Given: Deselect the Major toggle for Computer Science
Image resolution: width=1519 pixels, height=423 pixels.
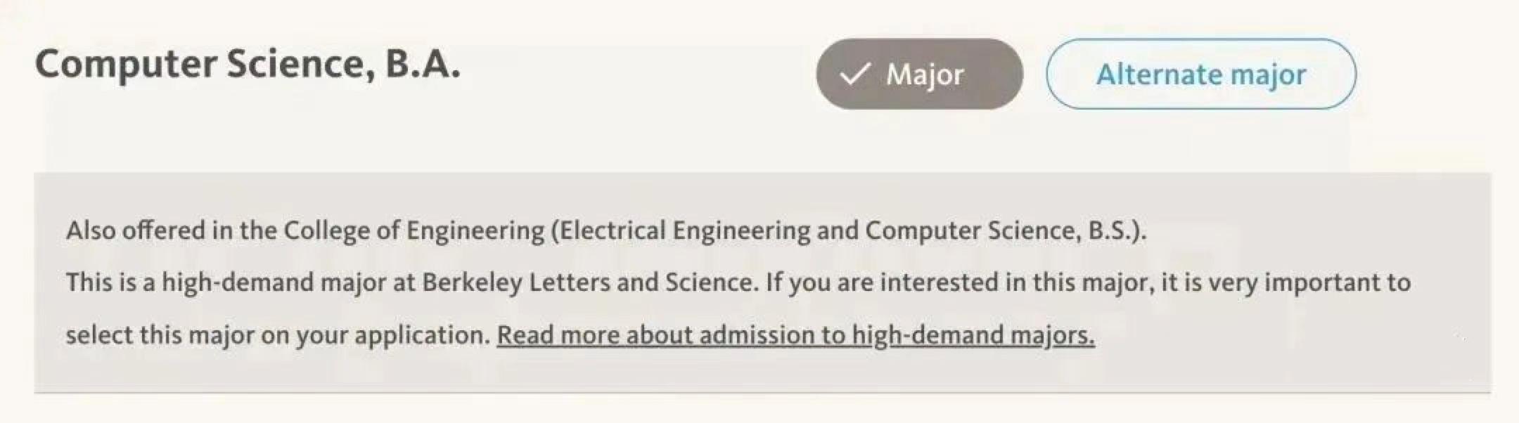Looking at the screenshot, I should [918, 74].
